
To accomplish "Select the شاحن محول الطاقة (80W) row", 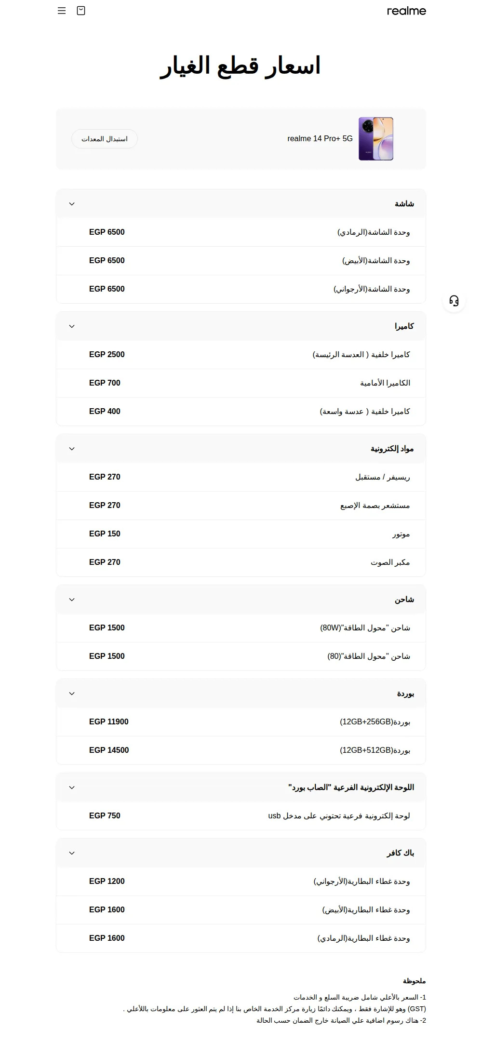I will (241, 628).
